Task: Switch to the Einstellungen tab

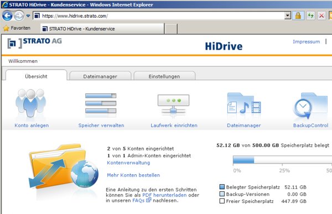Action: [x=164, y=77]
